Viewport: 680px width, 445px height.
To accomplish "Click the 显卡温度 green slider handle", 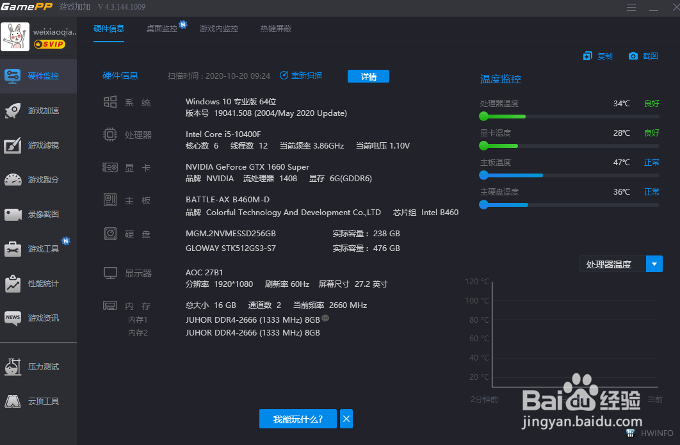I will pyautogui.click(x=483, y=146).
